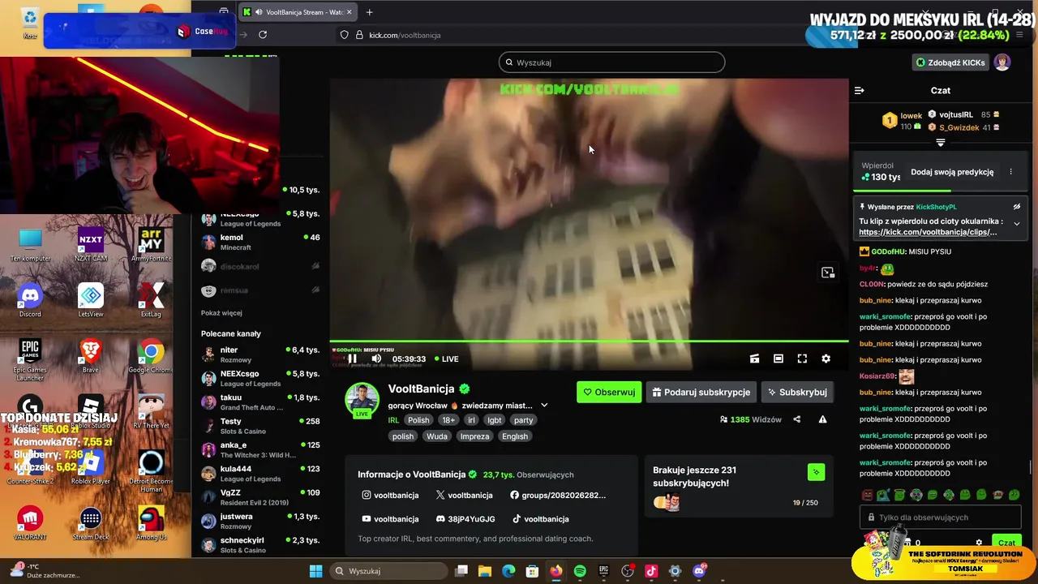The width and height of the screenshot is (1038, 584).
Task: Select the party tag
Action: click(524, 420)
